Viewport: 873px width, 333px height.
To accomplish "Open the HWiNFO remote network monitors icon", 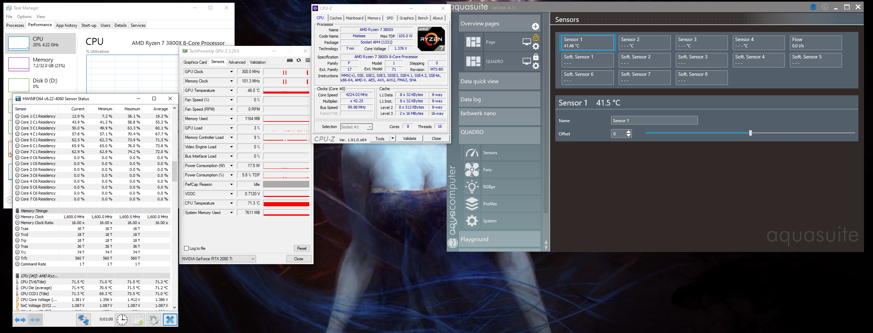I will [x=84, y=319].
